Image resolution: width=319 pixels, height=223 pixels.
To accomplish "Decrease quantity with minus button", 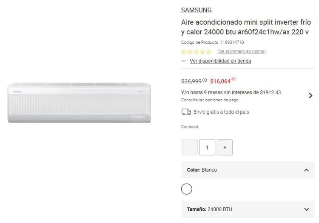I will click(190, 148).
